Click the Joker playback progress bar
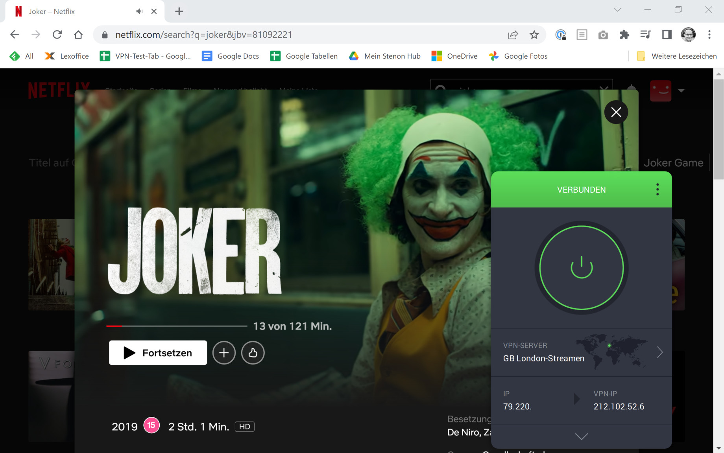The width and height of the screenshot is (724, 453). pos(177,326)
